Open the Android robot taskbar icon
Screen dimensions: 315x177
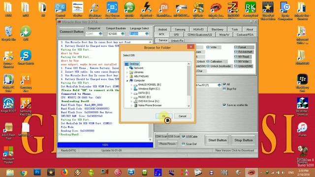click(x=91, y=172)
